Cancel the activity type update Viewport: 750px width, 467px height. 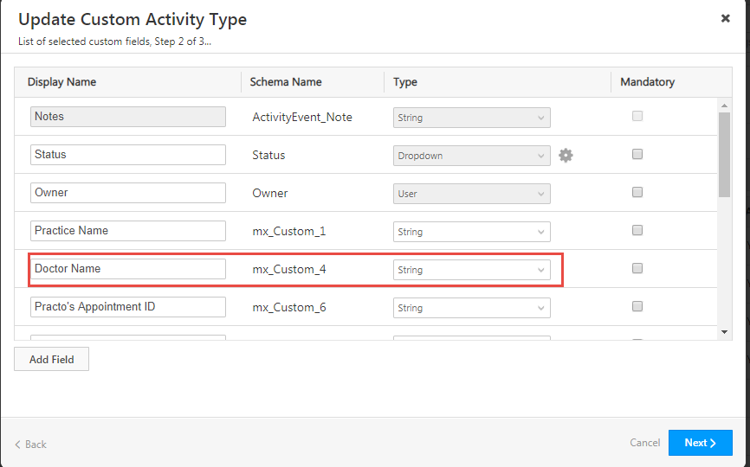[x=644, y=443]
